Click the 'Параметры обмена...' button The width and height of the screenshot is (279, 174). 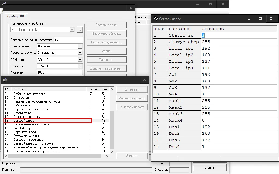click(107, 34)
